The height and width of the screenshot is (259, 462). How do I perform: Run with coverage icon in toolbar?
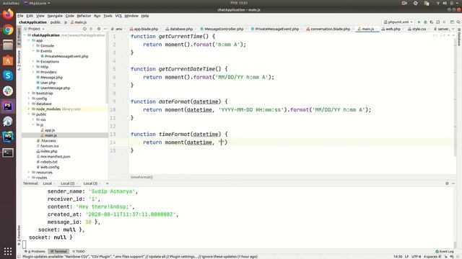point(432,22)
